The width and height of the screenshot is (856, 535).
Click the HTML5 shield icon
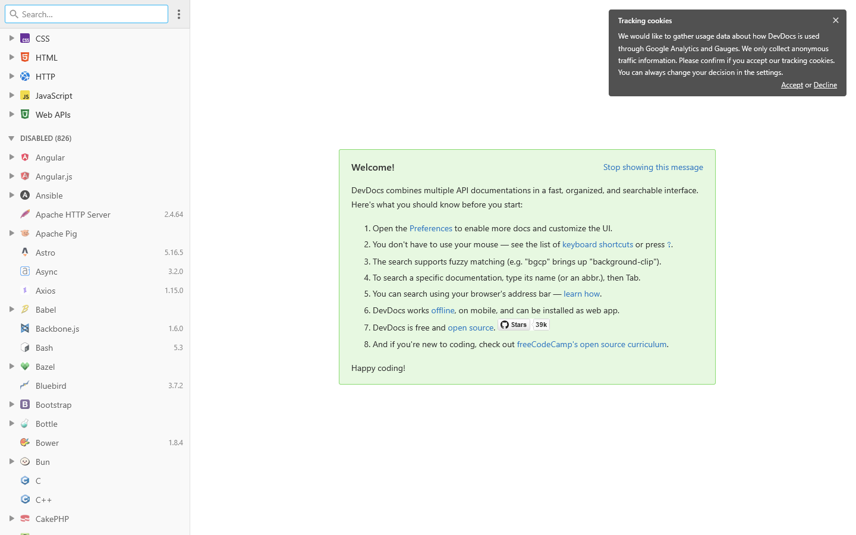pyautogui.click(x=25, y=58)
